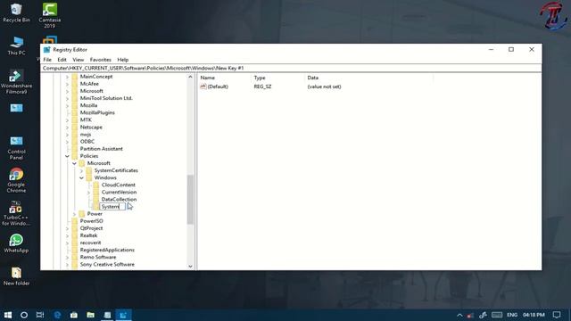This screenshot has width=571, height=321.
Task: Open the Windows Start menu
Action: (x=8, y=315)
